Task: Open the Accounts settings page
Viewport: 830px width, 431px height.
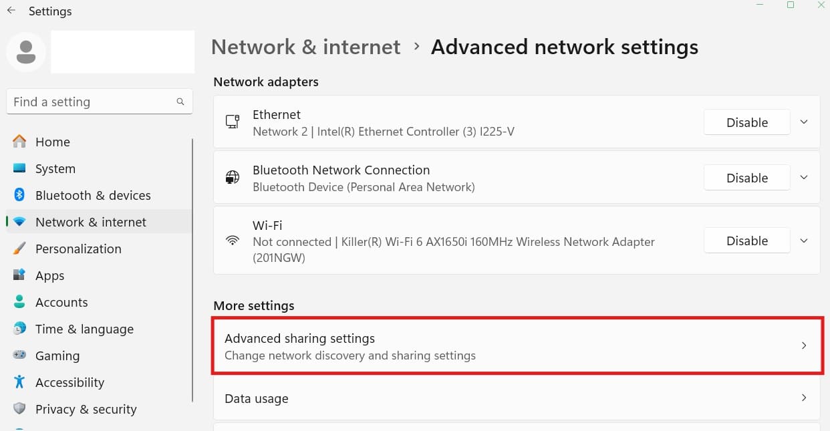Action: pos(61,302)
